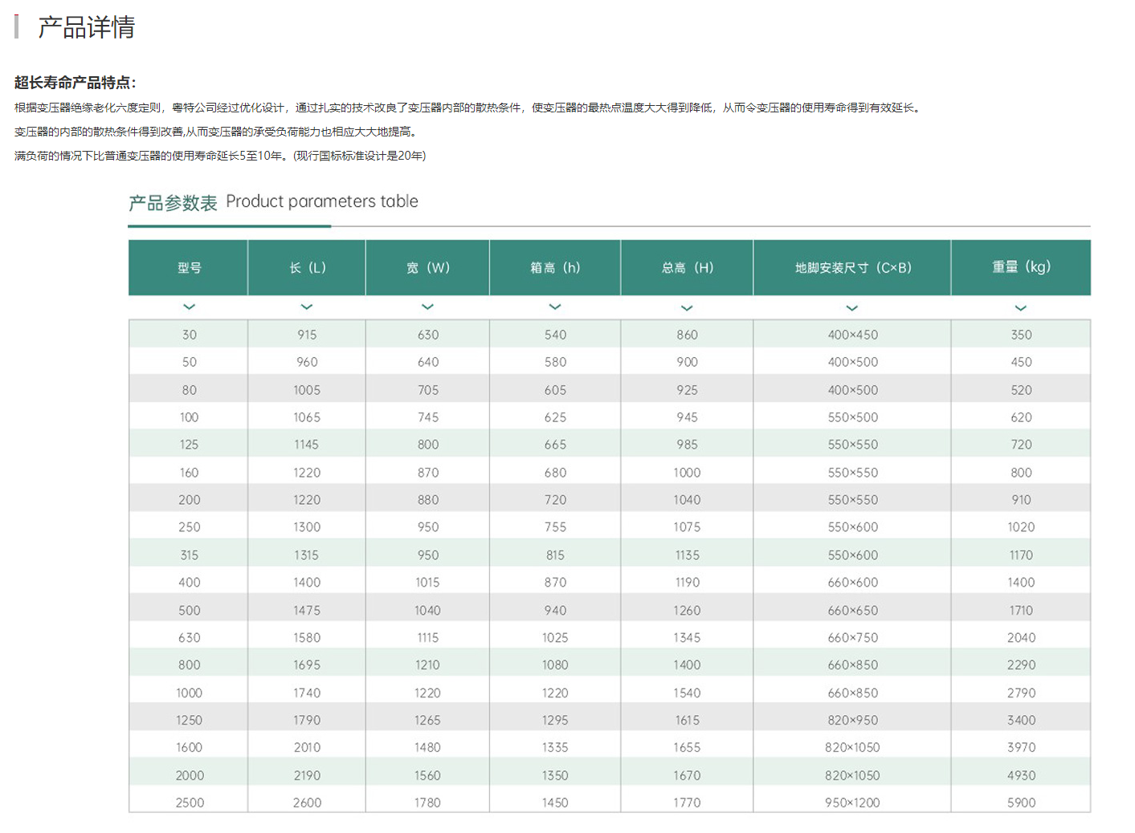The height and width of the screenshot is (833, 1135).
Task: Click tank height value 1025
Action: pos(555,638)
